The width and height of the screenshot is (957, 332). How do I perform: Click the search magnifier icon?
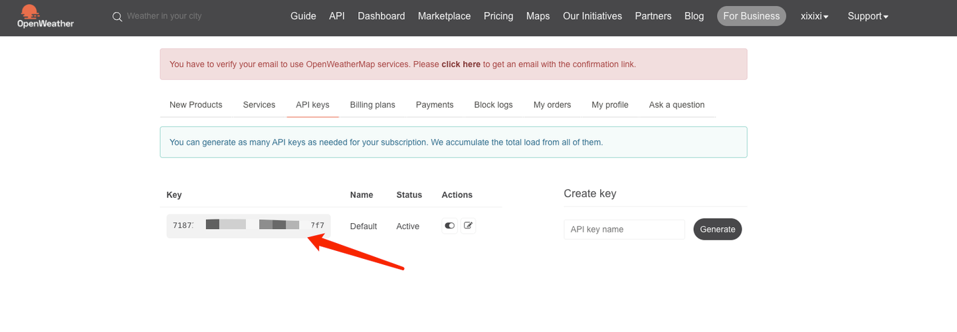[118, 17]
